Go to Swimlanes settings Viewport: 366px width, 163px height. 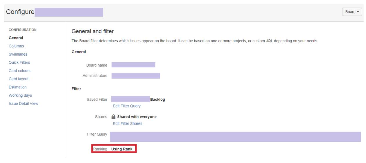click(18, 54)
